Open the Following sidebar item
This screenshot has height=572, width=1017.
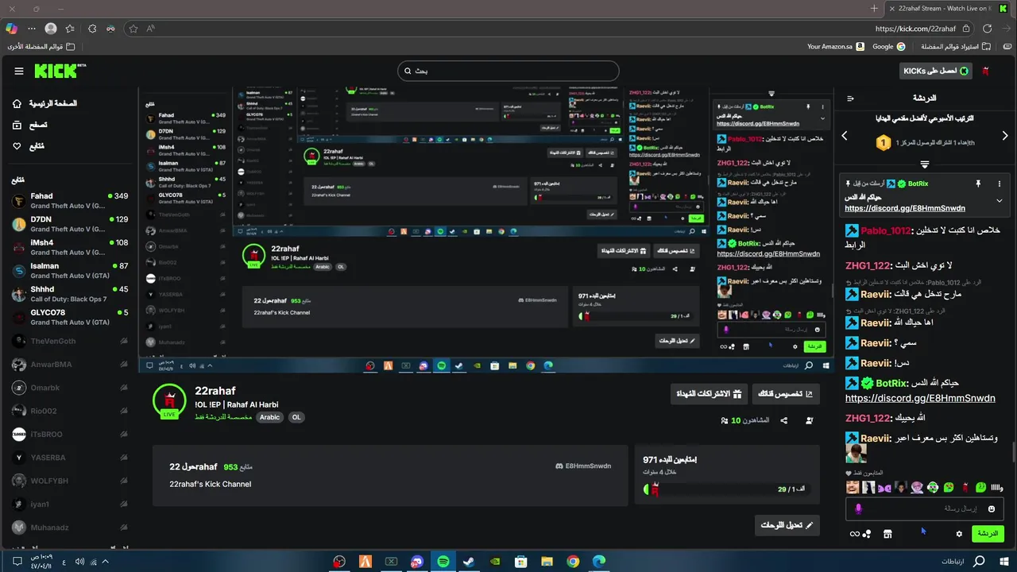(x=29, y=146)
